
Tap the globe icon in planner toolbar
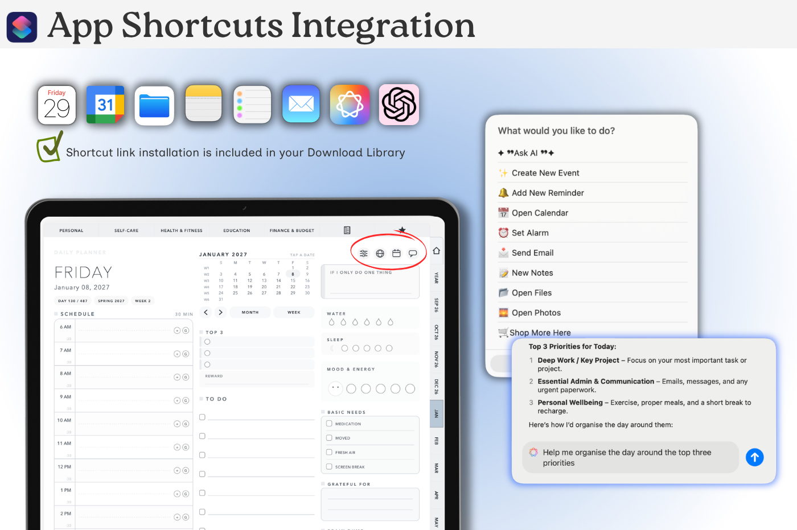pyautogui.click(x=380, y=254)
